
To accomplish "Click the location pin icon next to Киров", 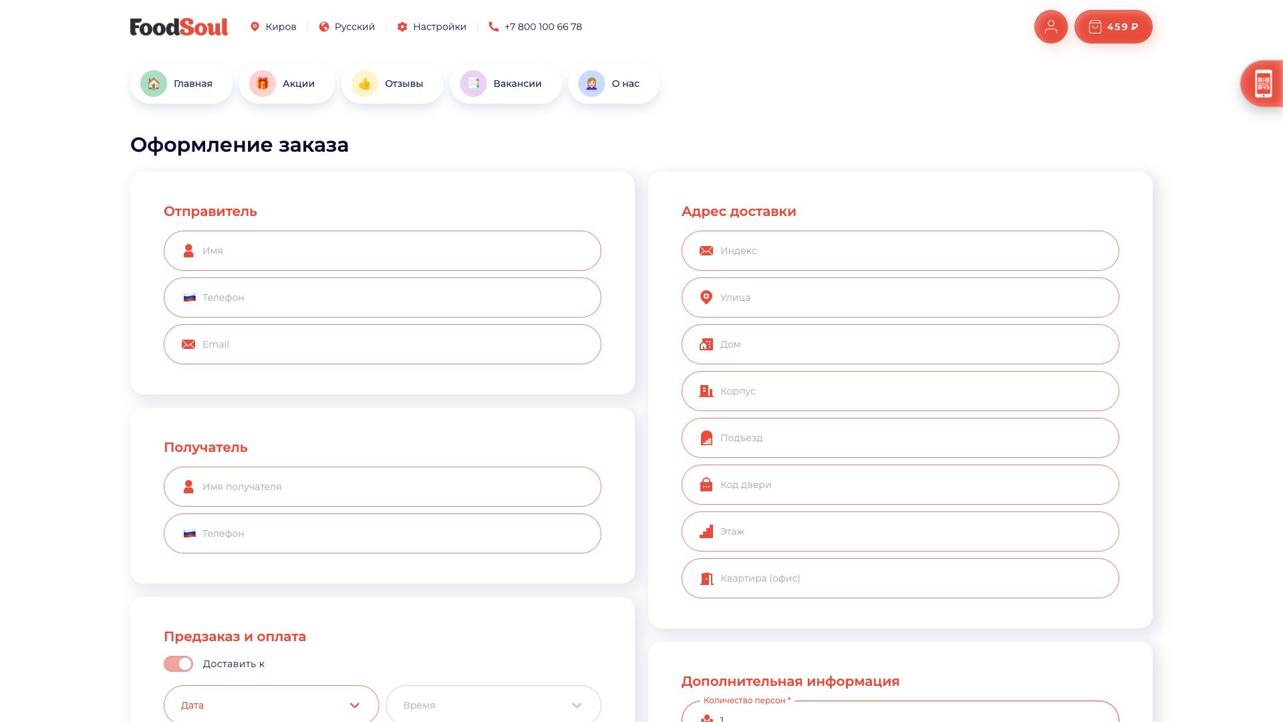I will tap(255, 27).
